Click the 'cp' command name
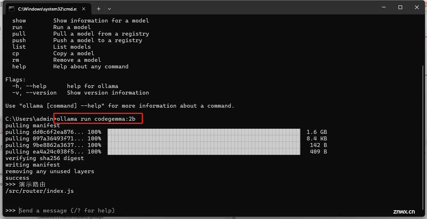The width and height of the screenshot is (427, 219). point(16,53)
